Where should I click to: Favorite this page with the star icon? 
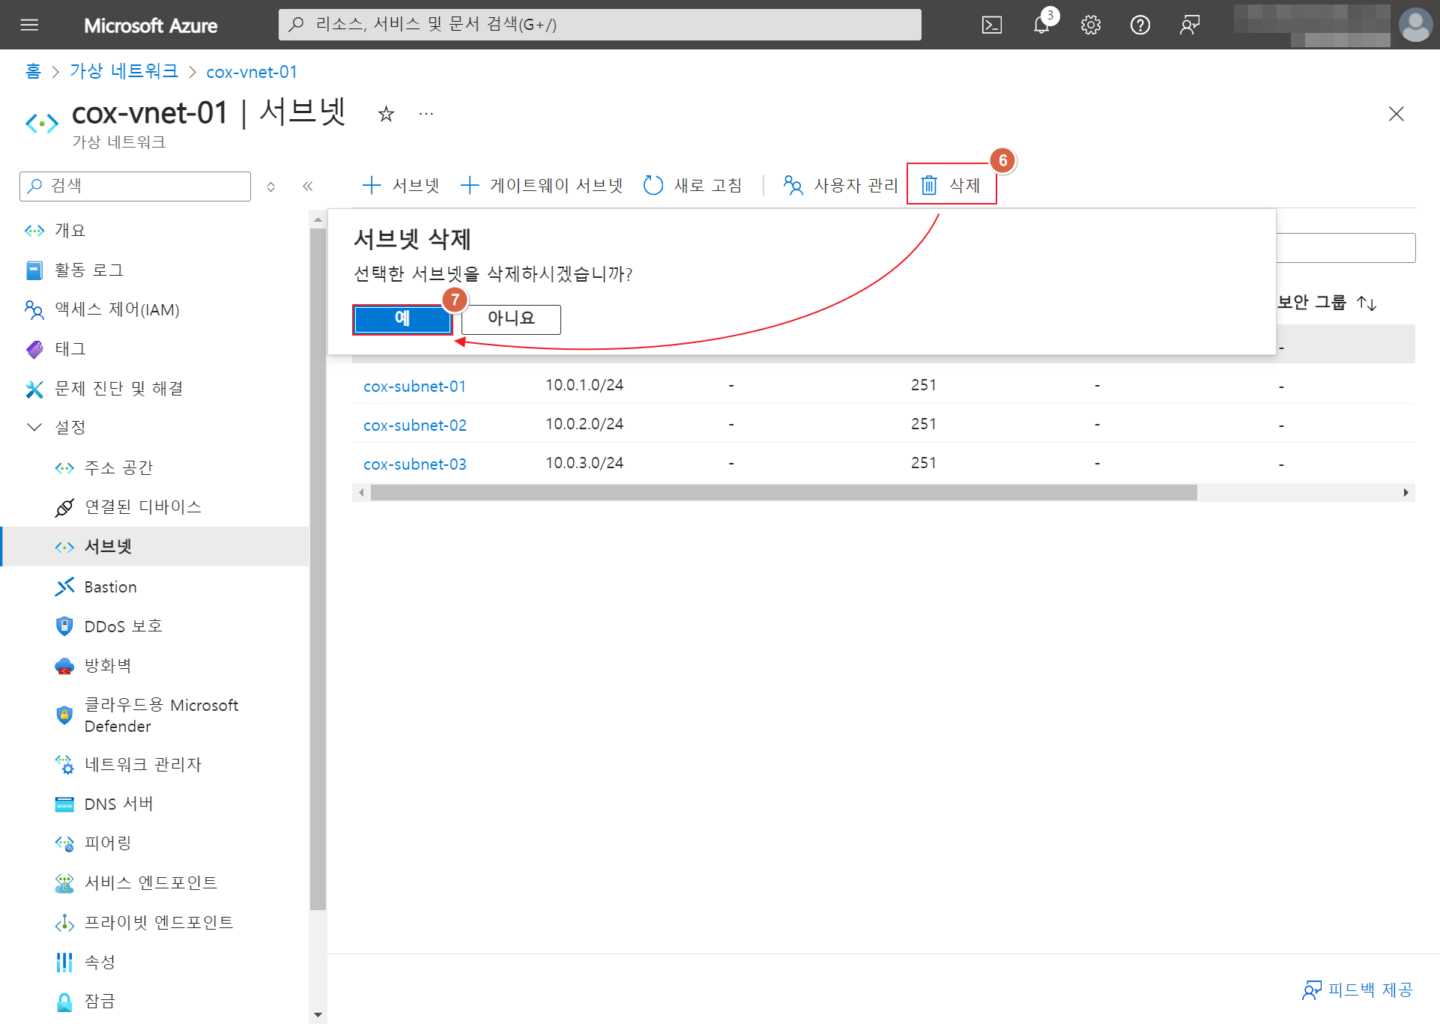click(x=386, y=114)
